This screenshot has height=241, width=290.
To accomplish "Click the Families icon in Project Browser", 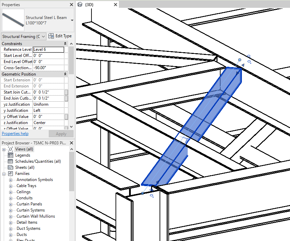I will coord(11,174).
